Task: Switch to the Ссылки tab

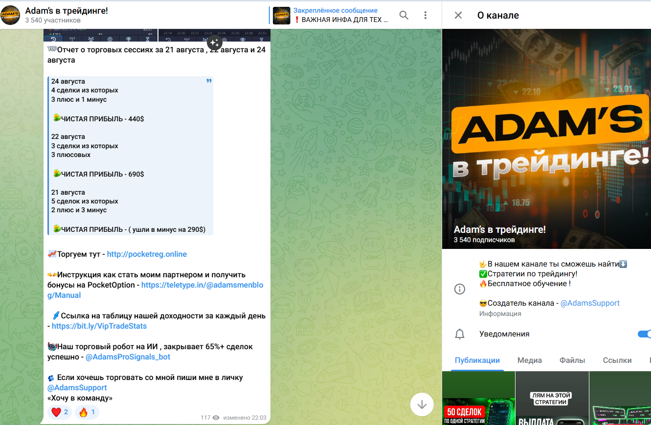Action: 617,360
